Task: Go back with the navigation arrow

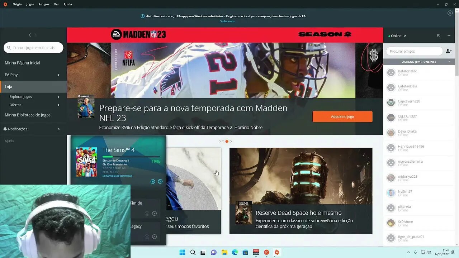Action: [30, 35]
